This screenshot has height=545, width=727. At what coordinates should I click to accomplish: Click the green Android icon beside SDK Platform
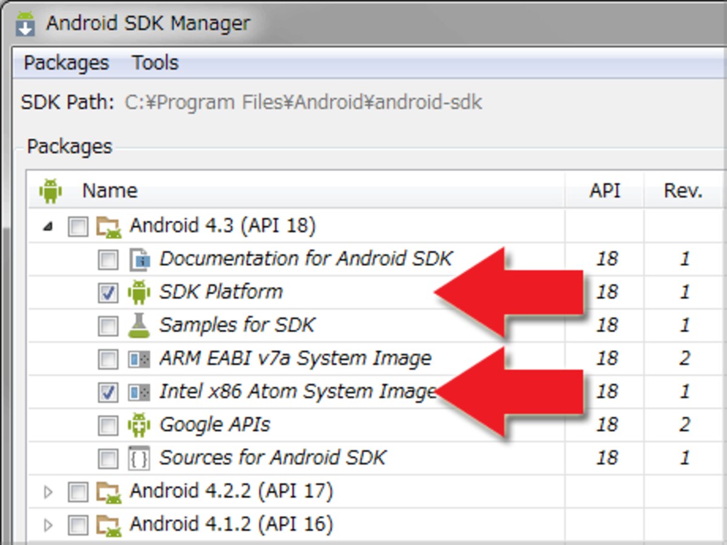[x=139, y=293]
